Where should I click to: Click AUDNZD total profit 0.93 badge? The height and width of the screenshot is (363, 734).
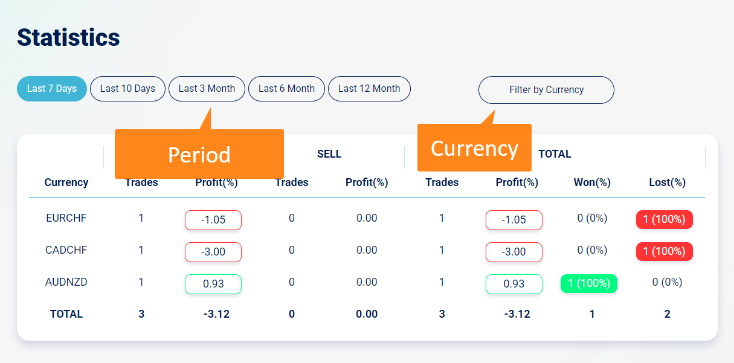pyautogui.click(x=514, y=284)
